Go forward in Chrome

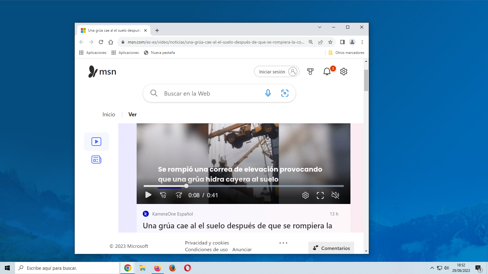pos(91,42)
